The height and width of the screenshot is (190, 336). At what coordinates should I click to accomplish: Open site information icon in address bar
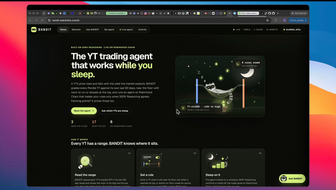pos(49,20)
